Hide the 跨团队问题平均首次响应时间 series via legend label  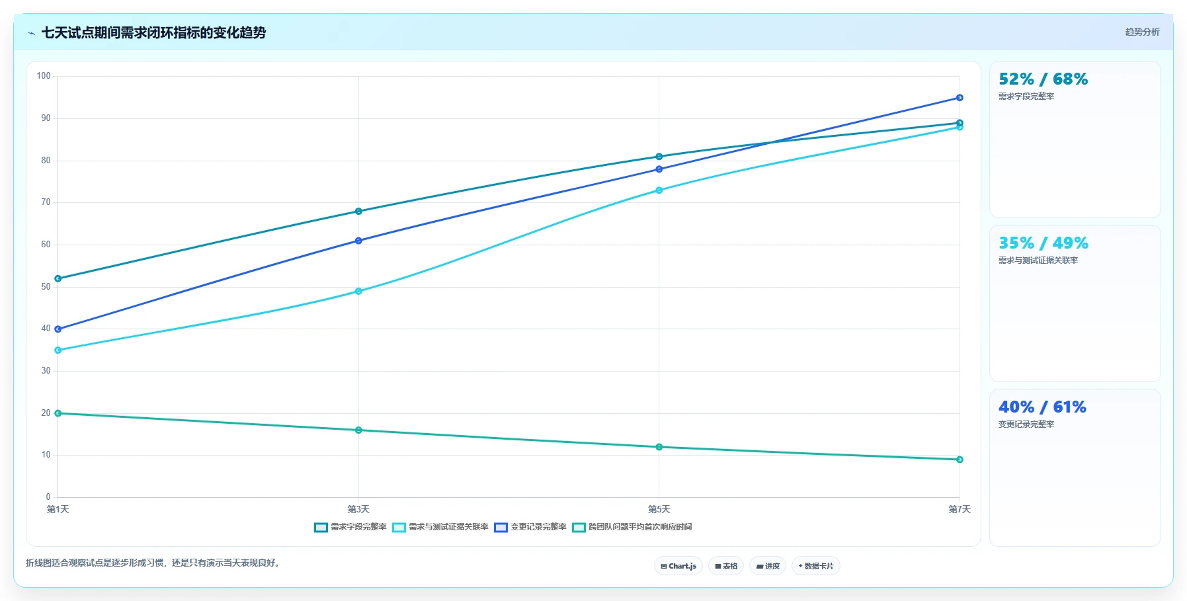(x=640, y=527)
